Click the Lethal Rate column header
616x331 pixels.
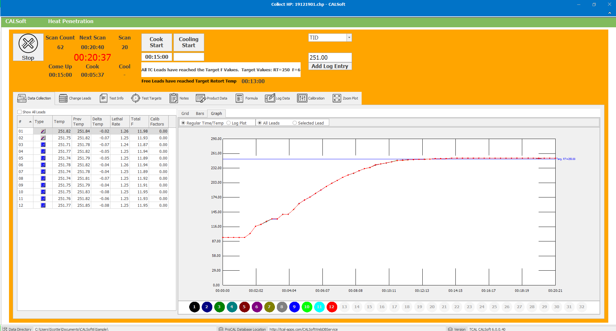[120, 122]
